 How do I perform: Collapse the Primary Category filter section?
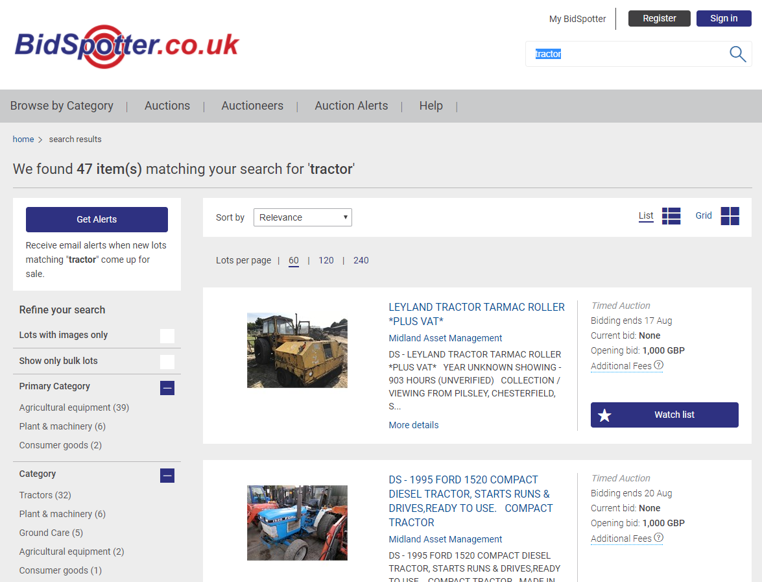click(x=167, y=388)
